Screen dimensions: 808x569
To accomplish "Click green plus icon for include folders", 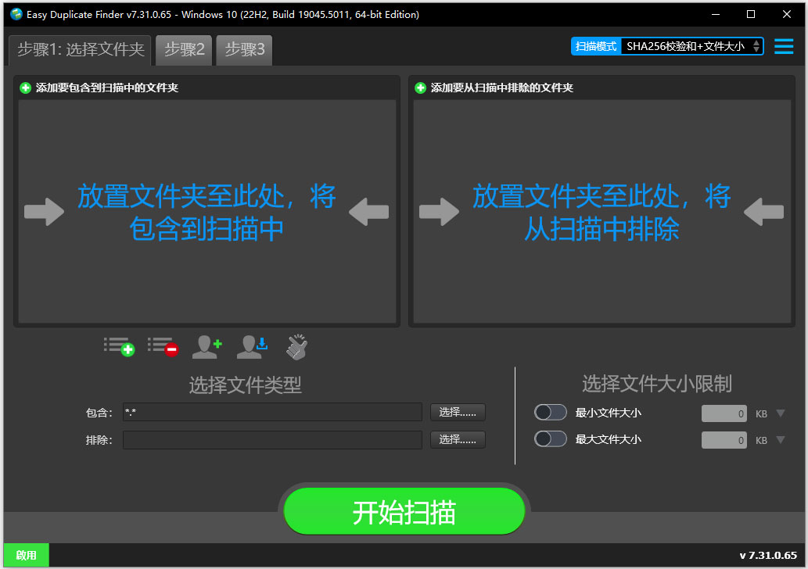I will [26, 88].
